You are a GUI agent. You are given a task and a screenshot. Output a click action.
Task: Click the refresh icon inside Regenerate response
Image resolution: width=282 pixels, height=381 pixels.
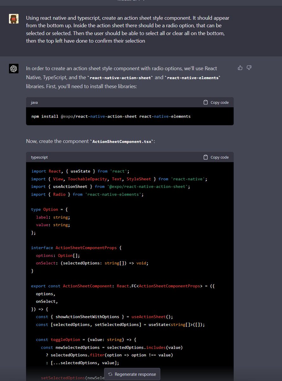pos(111,374)
